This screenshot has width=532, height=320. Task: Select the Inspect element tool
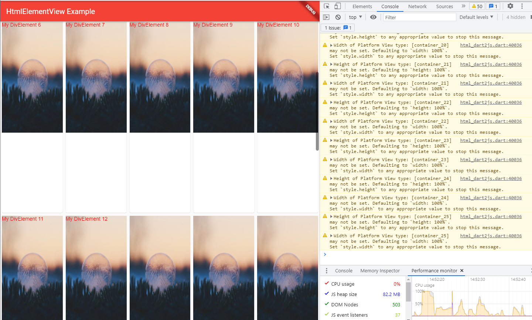(x=327, y=6)
